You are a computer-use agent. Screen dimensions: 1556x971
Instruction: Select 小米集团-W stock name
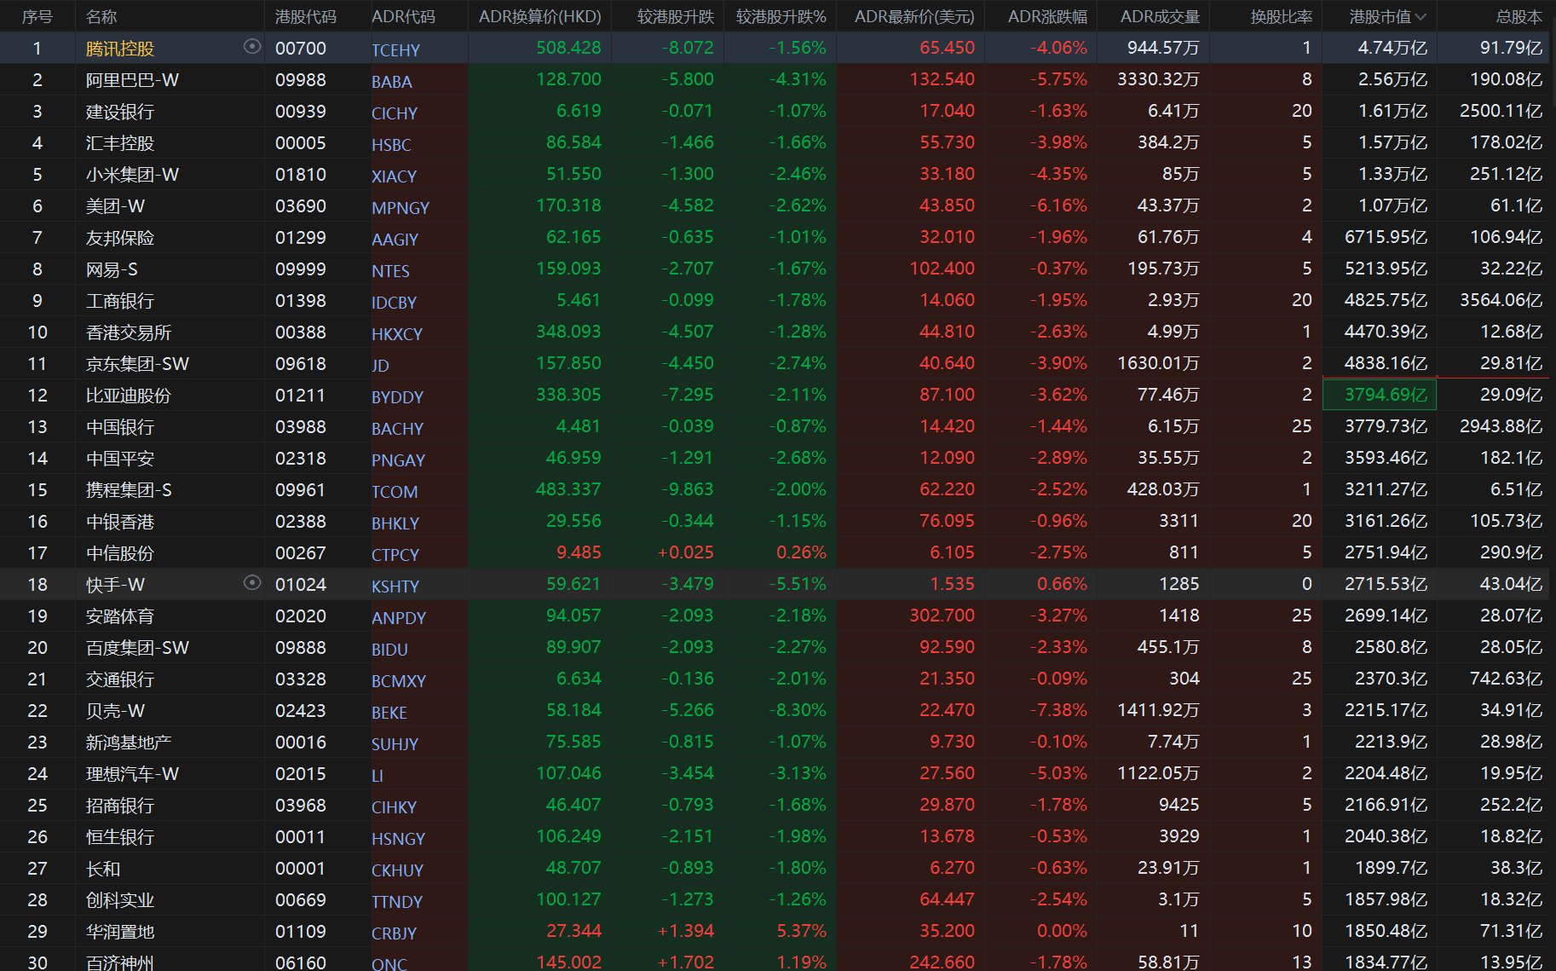pyautogui.click(x=132, y=175)
